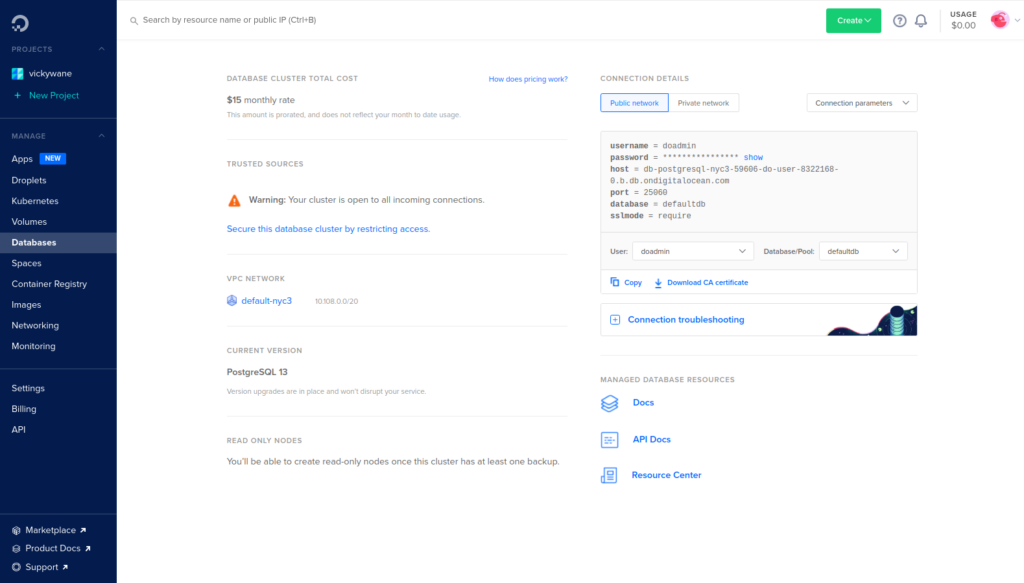Open API in the sidebar
This screenshot has width=1024, height=583.
coord(19,430)
